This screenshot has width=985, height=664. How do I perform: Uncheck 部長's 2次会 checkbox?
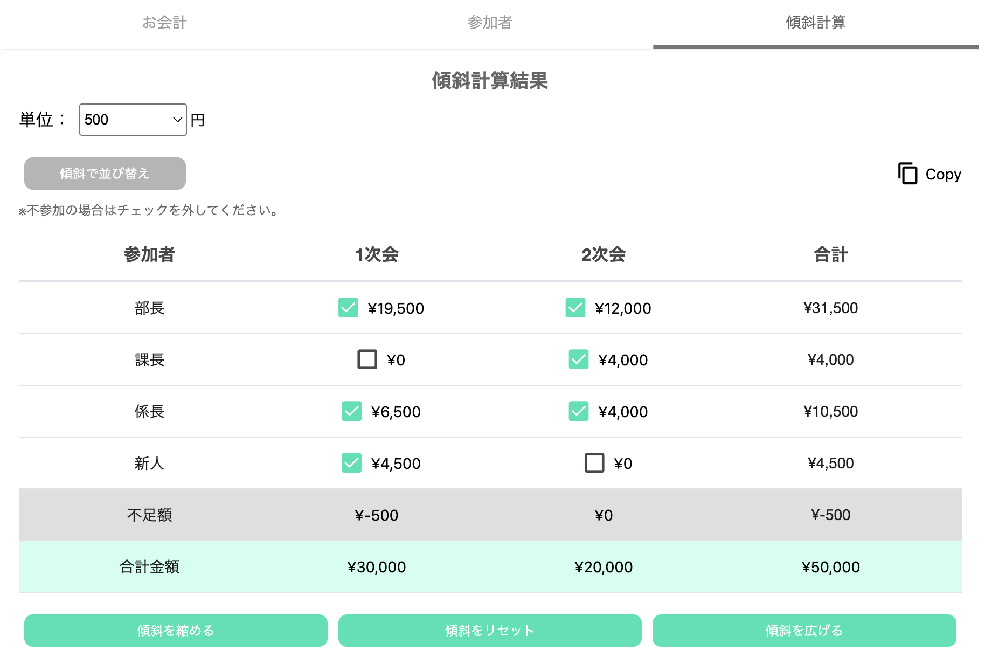(575, 308)
